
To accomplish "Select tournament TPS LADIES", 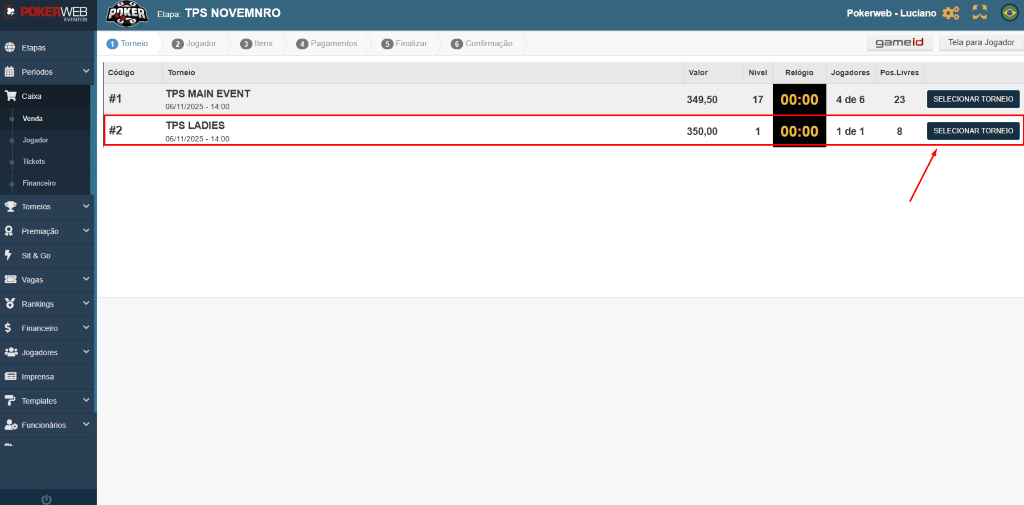I will 973,131.
